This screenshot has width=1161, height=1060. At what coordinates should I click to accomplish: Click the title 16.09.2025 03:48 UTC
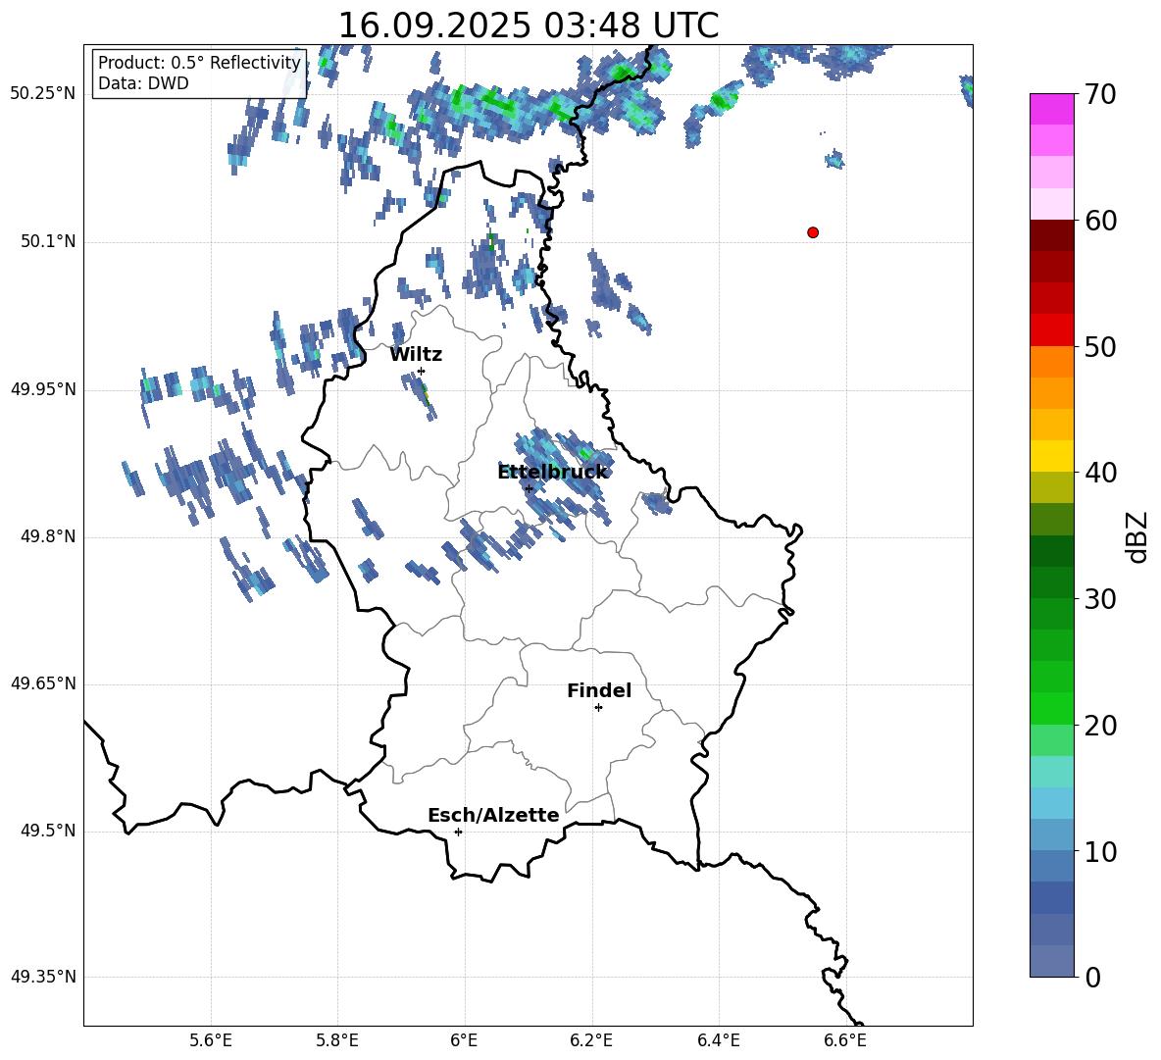528,25
